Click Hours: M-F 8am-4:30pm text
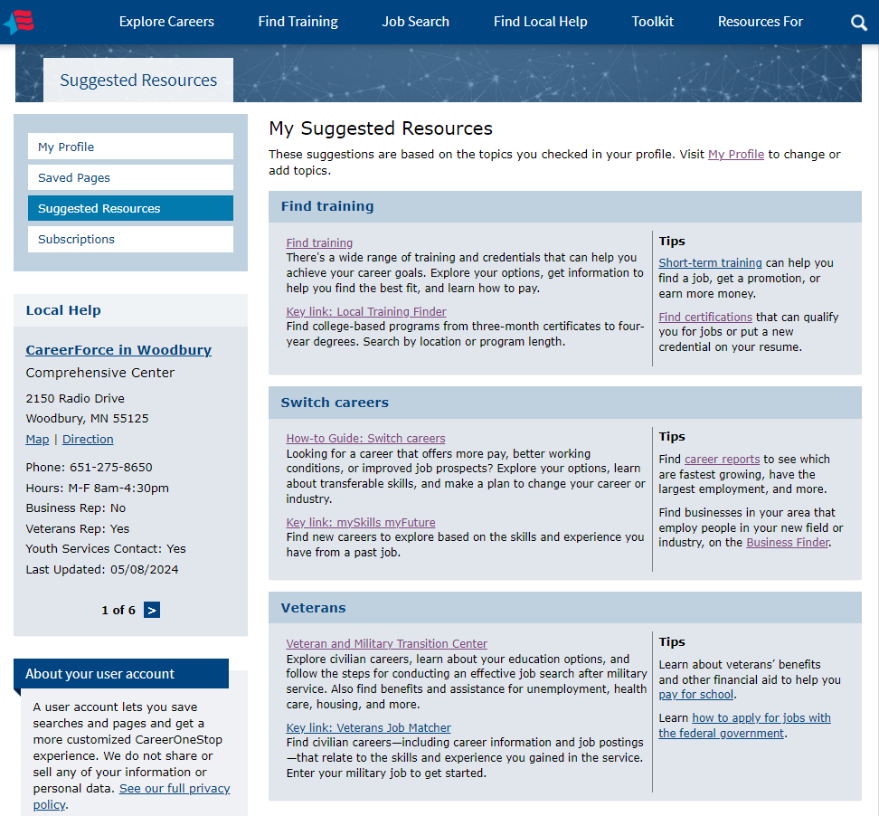Screen dimensions: 879x816 pos(97,488)
